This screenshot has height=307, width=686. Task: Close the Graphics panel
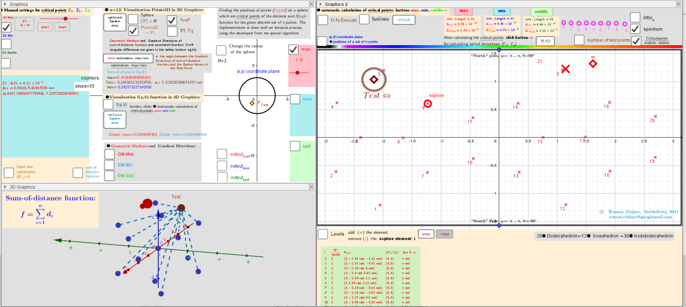311,4
